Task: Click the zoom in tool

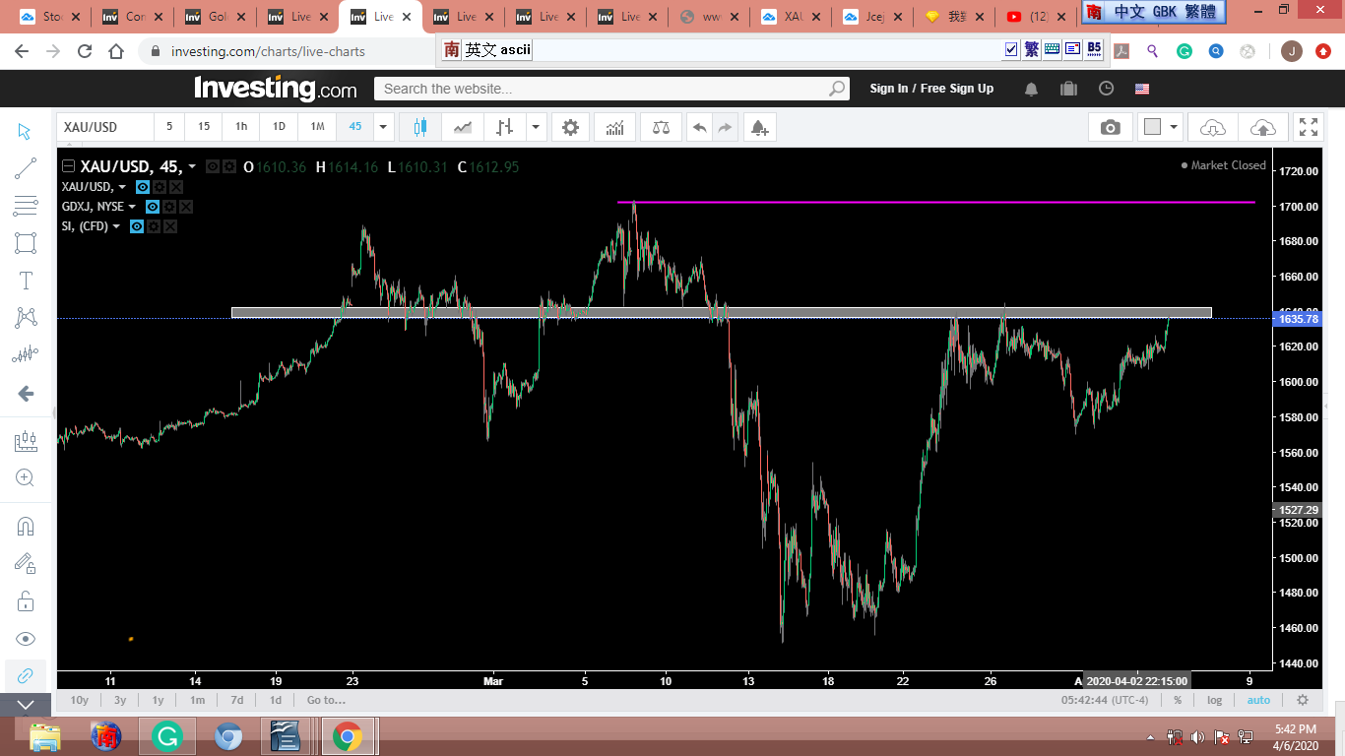Action: (26, 478)
